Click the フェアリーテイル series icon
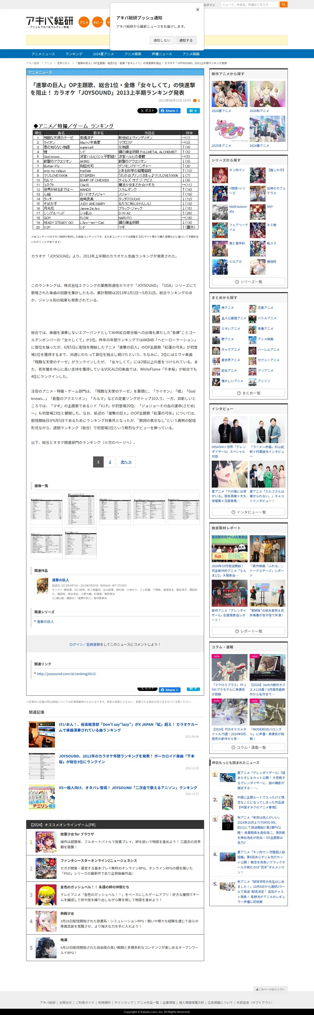Screen dimensions: 314x1015 (x=220, y=230)
